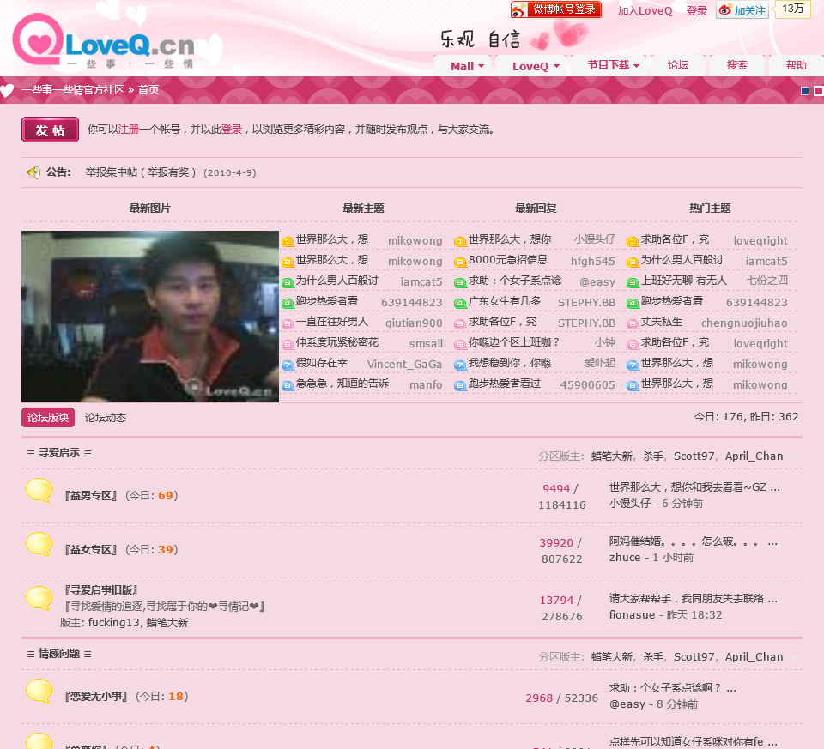Screen dimensions: 824x749
Task: Open thread 你喺边个区上班咖？
Action: tap(513, 342)
